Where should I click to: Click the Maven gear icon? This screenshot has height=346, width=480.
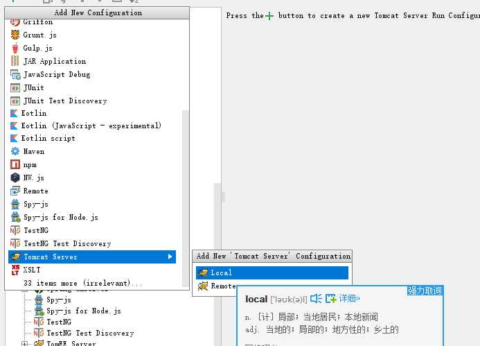(15, 151)
